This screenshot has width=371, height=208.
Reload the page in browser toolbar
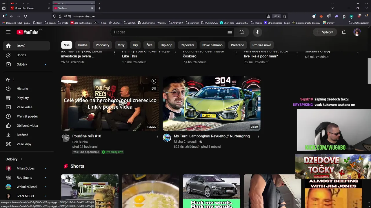pyautogui.click(x=26, y=16)
